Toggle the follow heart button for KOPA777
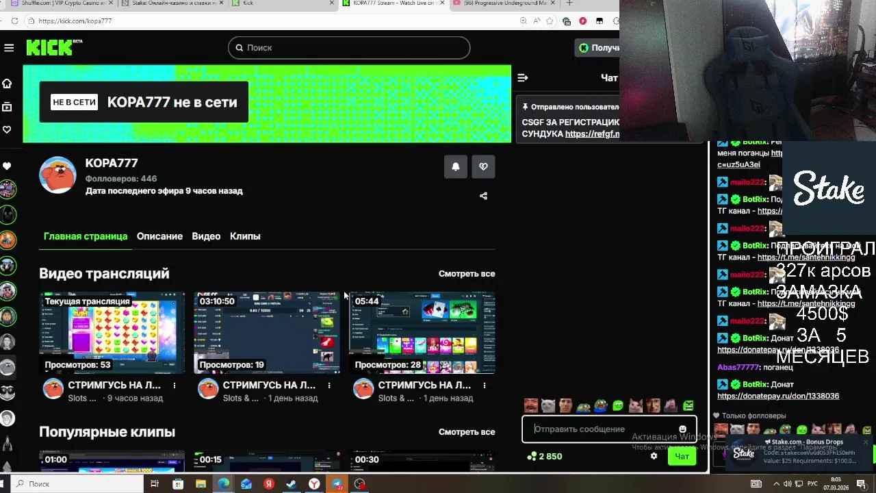Image resolution: width=876 pixels, height=493 pixels. click(483, 166)
